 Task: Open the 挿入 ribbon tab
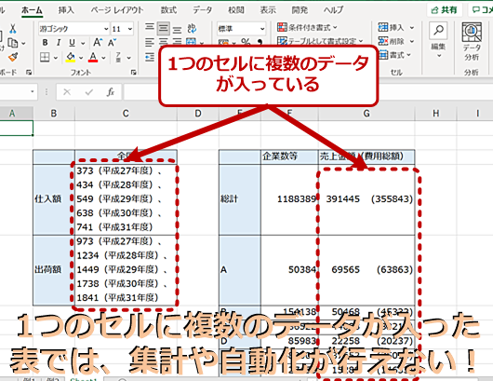pyautogui.click(x=66, y=10)
